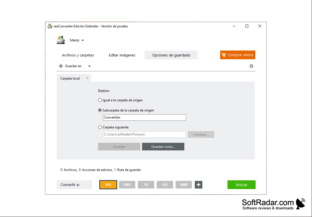The width and height of the screenshot is (312, 217).
Task: Click the Comprar ahora button
Action: tap(238, 55)
